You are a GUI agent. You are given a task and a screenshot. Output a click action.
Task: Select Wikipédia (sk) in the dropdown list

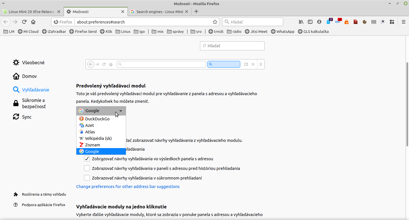98,138
